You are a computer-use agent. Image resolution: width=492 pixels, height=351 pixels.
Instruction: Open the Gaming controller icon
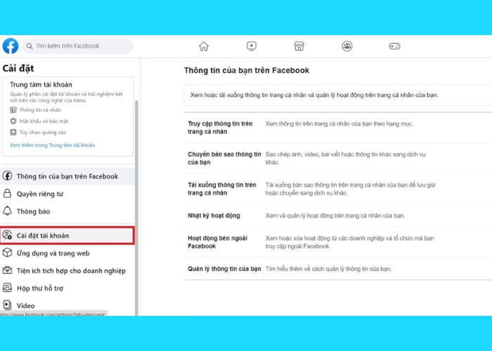[394, 46]
